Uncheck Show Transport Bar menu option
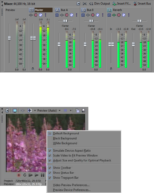This screenshot has width=154, height=193. point(84,178)
